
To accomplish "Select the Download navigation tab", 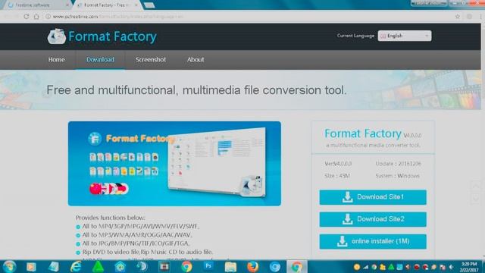I will point(100,59).
